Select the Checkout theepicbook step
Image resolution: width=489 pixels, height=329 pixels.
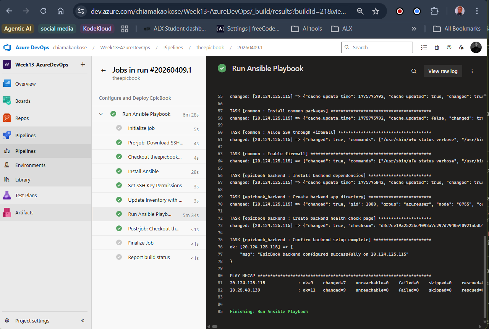[x=149, y=157]
